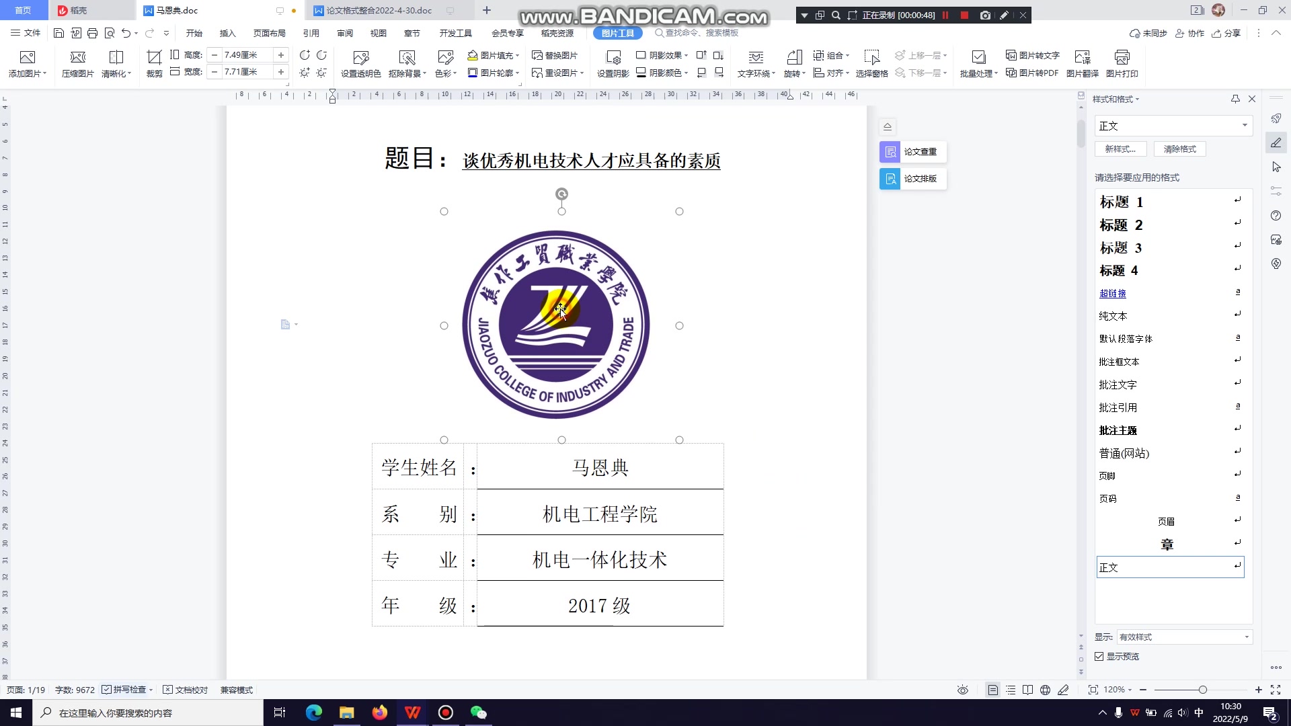Click the zoom in plus button
The height and width of the screenshot is (726, 1291).
tap(1258, 690)
